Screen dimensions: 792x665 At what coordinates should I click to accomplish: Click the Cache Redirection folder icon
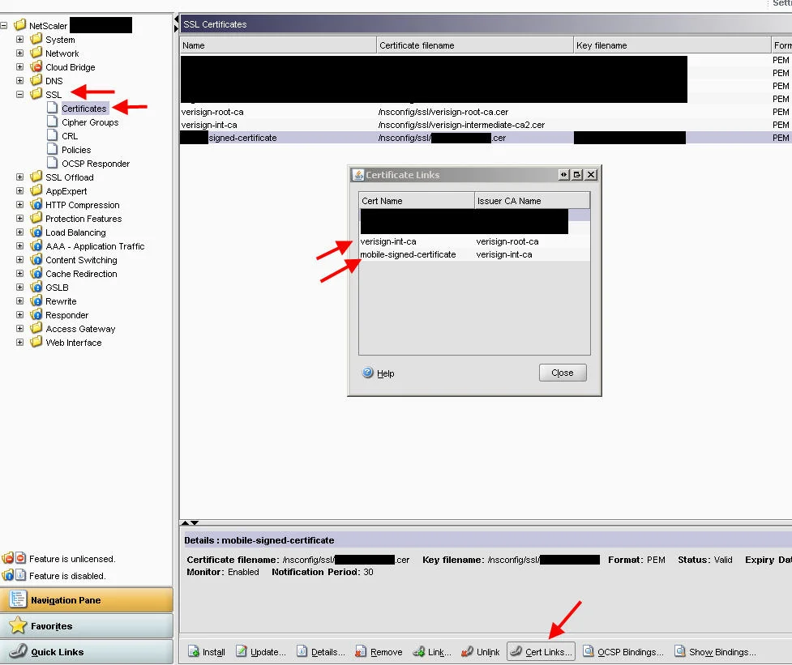pos(36,273)
